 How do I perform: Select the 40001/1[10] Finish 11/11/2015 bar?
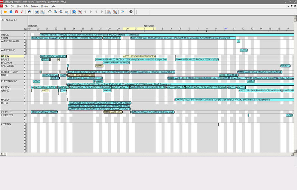183,38
